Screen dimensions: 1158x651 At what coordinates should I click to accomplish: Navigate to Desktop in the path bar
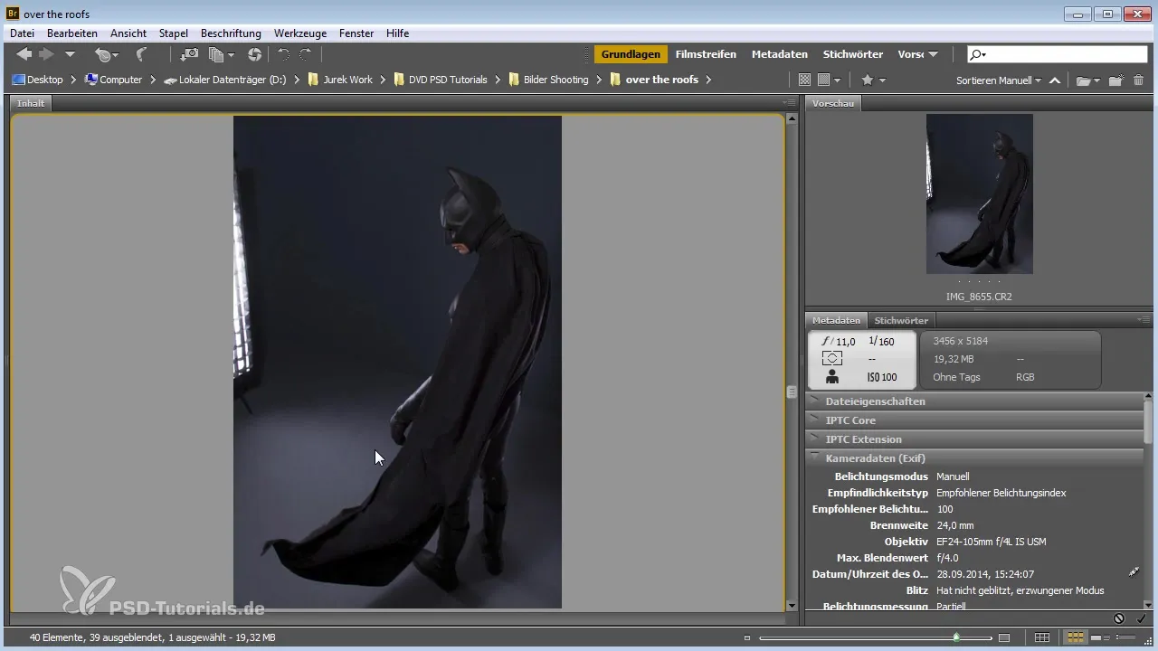coord(38,80)
